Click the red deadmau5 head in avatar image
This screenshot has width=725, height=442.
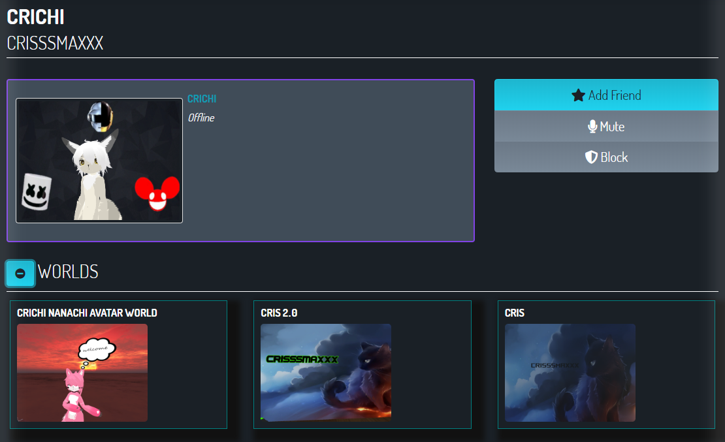(x=157, y=193)
